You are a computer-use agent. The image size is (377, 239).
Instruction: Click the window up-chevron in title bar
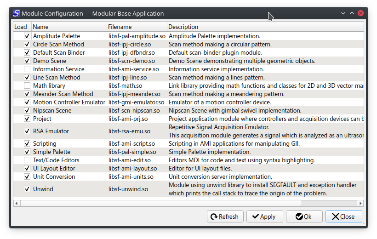click(x=352, y=13)
